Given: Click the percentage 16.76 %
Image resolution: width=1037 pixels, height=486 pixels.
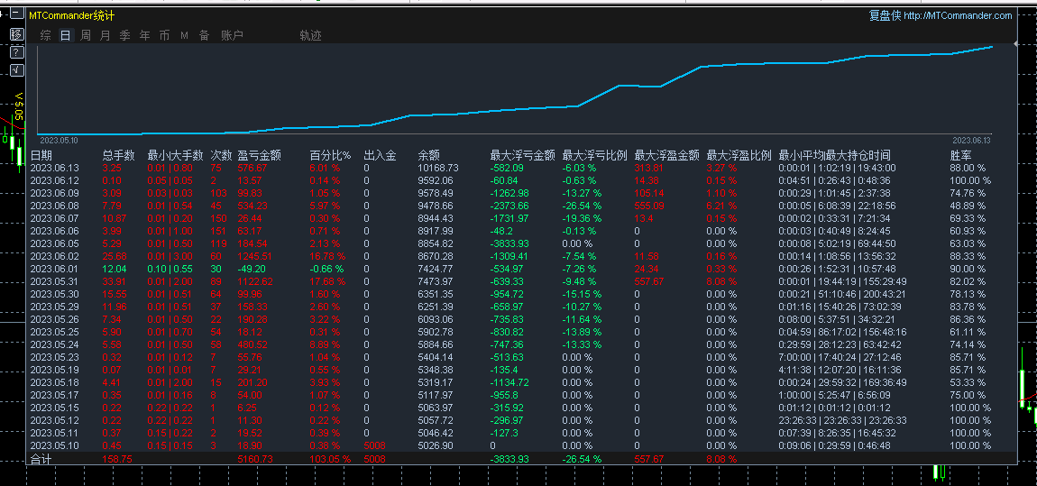Looking at the screenshot, I should [328, 256].
